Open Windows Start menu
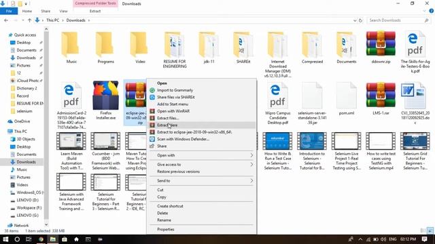The image size is (435, 244). (5, 239)
